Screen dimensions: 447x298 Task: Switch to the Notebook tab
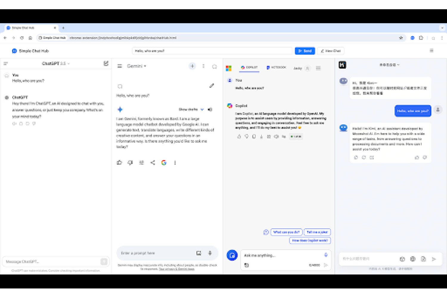[x=276, y=68]
